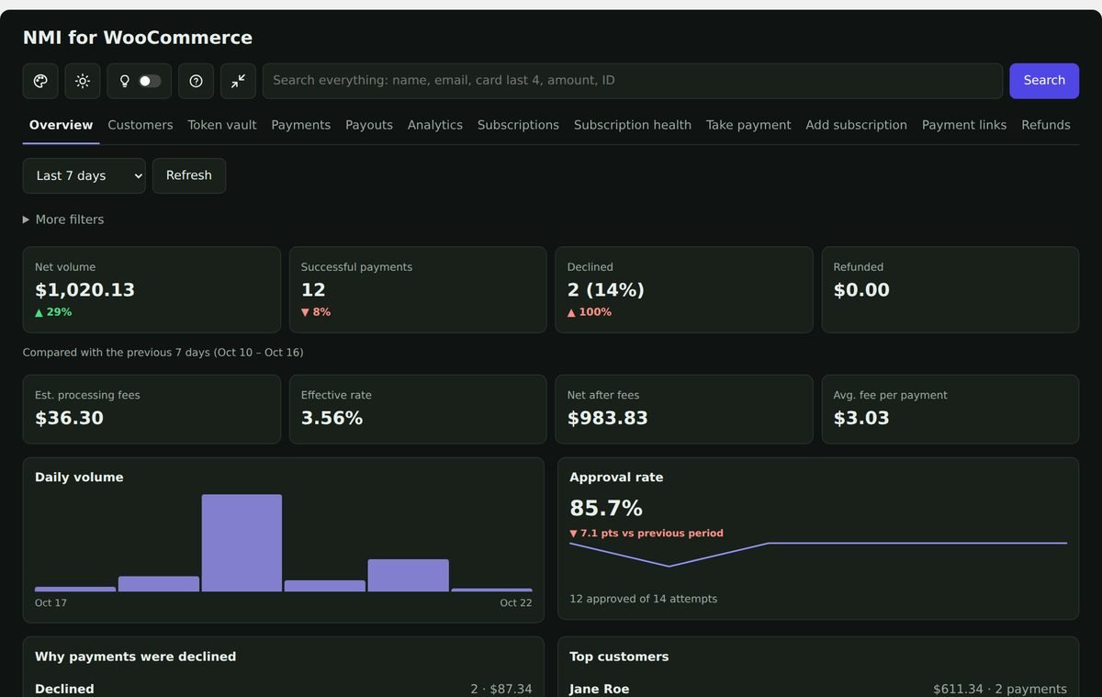Viewport: 1102px width, 697px height.
Task: Click the Approval rate figure 85.7%
Action: click(x=606, y=509)
